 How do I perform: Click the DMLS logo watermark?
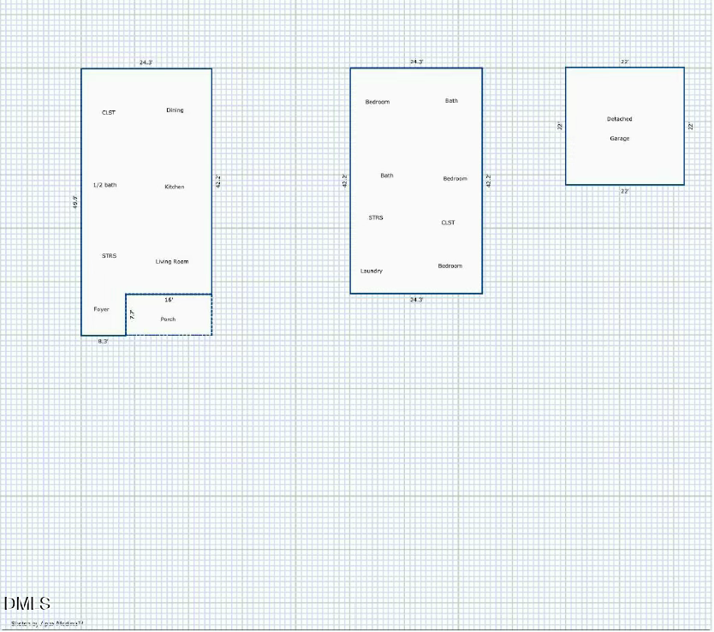(27, 605)
